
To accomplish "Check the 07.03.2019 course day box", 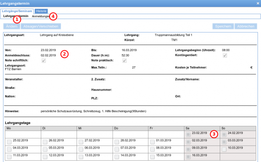I will pos(117,149).
